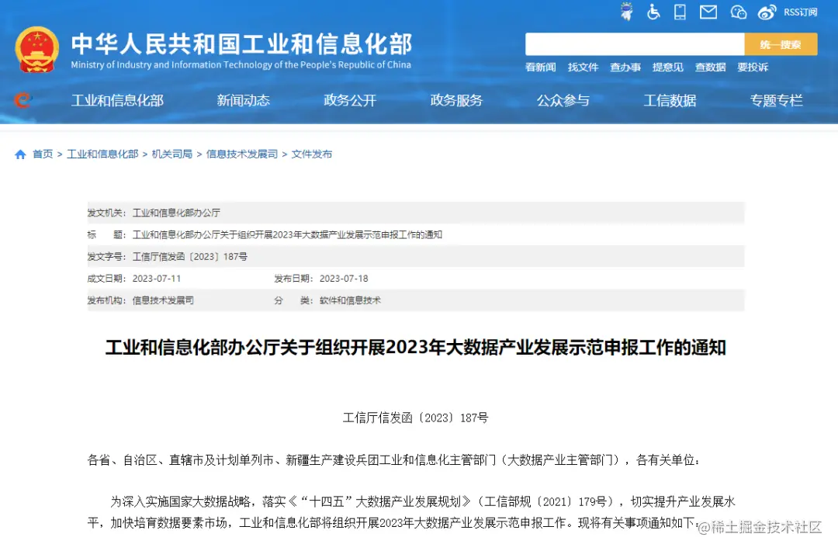Click the wheelchair accessibility icon
The image size is (838, 551).
(654, 12)
